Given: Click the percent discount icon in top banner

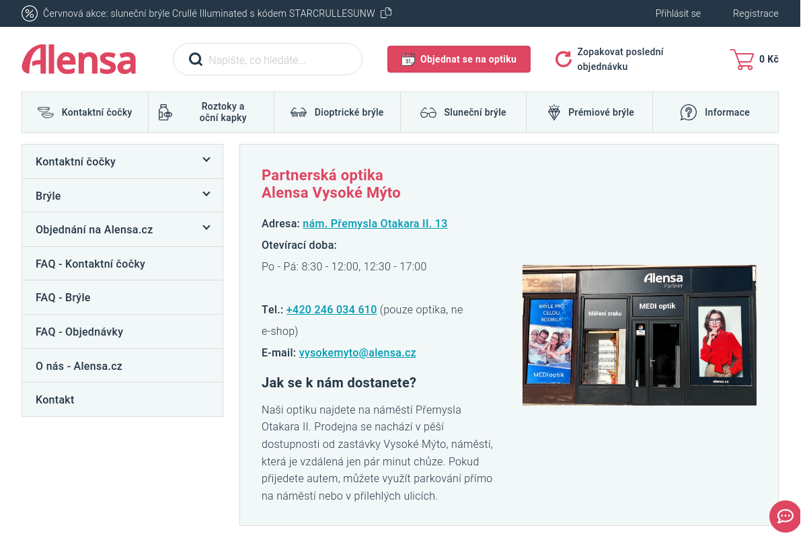Looking at the screenshot, I should (x=30, y=13).
